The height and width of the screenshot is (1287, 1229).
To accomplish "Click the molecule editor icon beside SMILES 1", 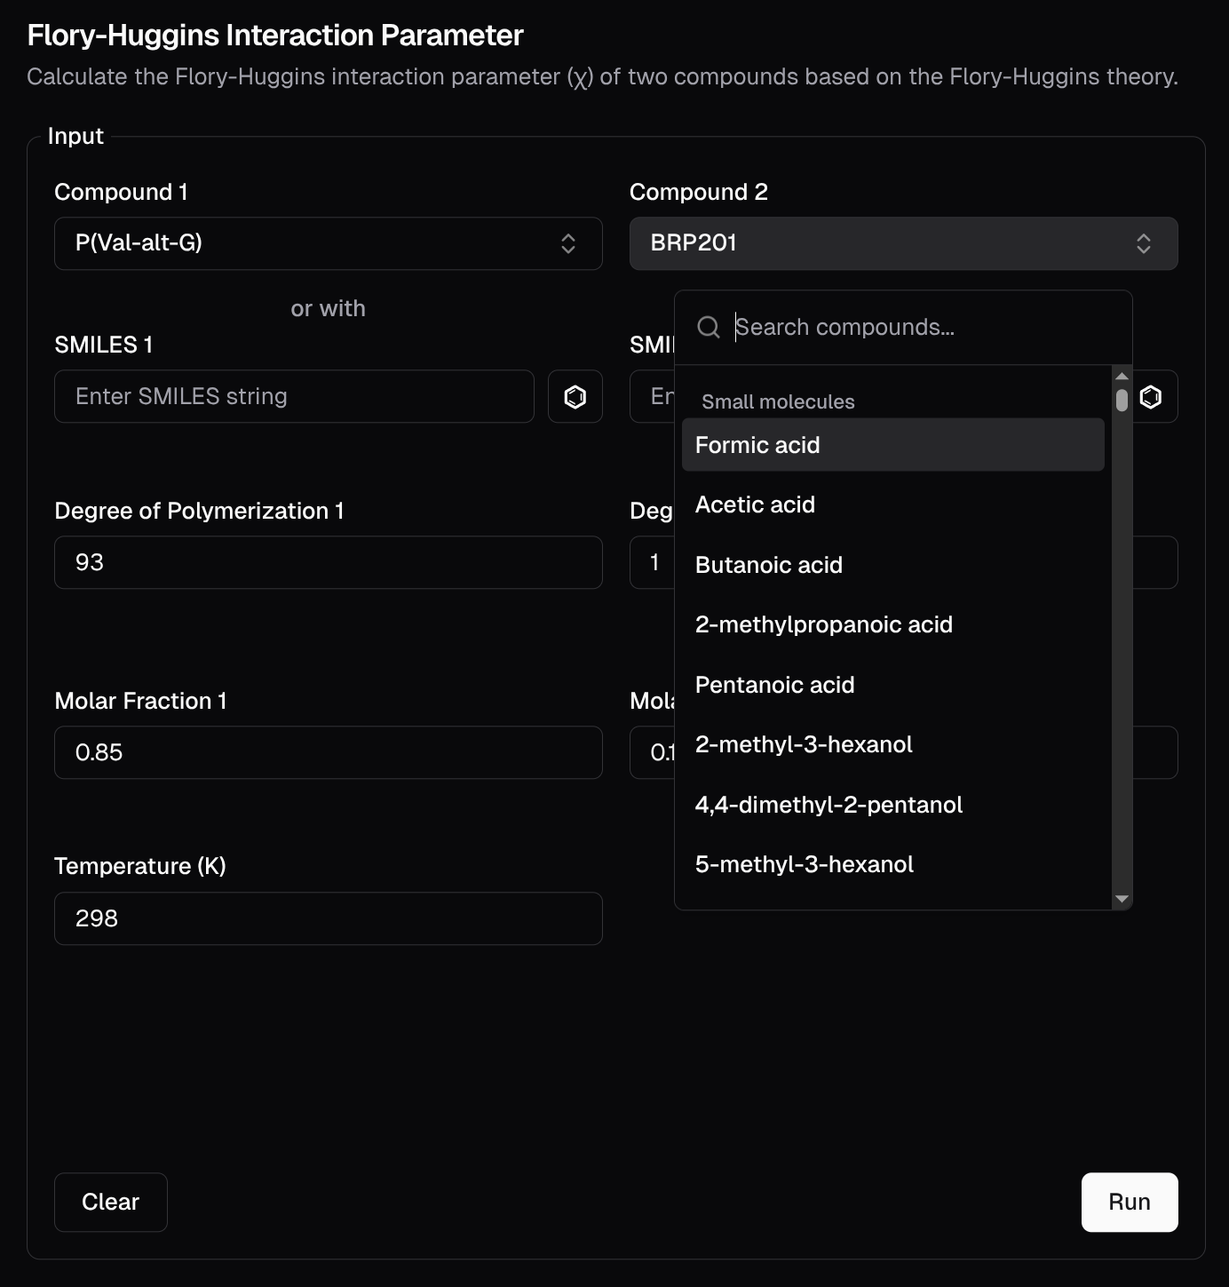I will 575,396.
